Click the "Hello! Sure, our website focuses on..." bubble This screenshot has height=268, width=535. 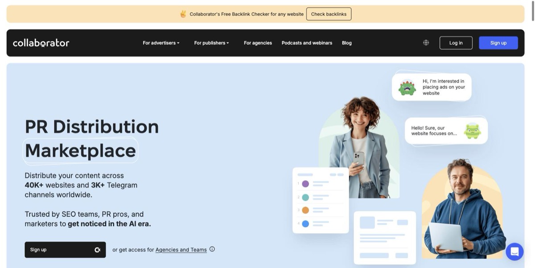[x=446, y=130]
